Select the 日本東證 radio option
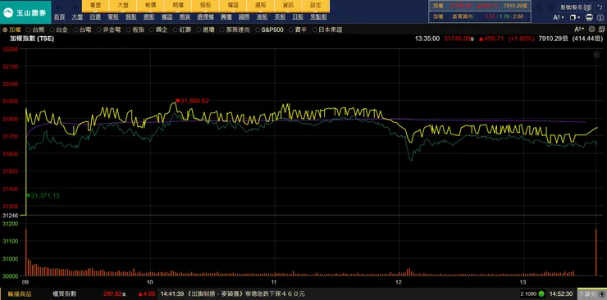The height and width of the screenshot is (300, 607). pos(327,30)
